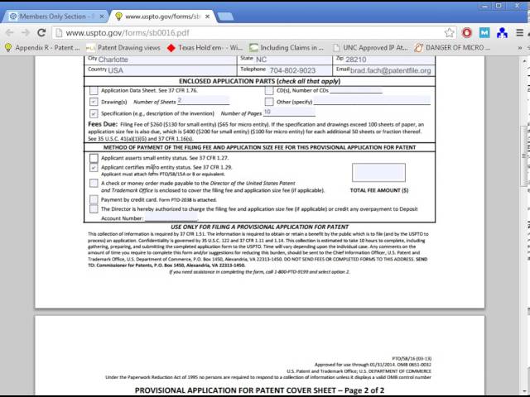Click the Fees Due label text

click(x=103, y=124)
